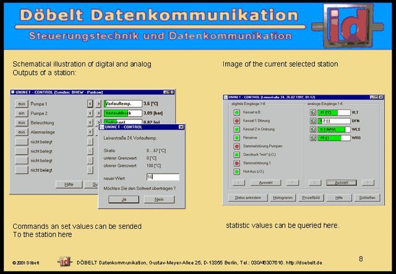
Task: Click the green indicator for Kessel a.B.
Action: (x=236, y=113)
